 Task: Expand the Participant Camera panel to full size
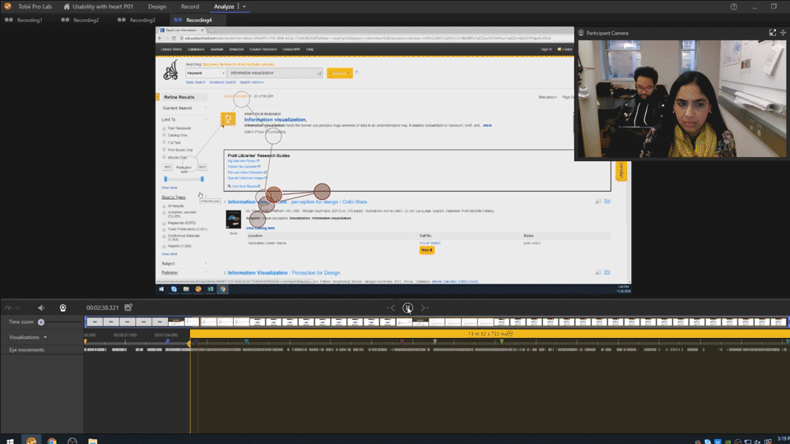(773, 33)
